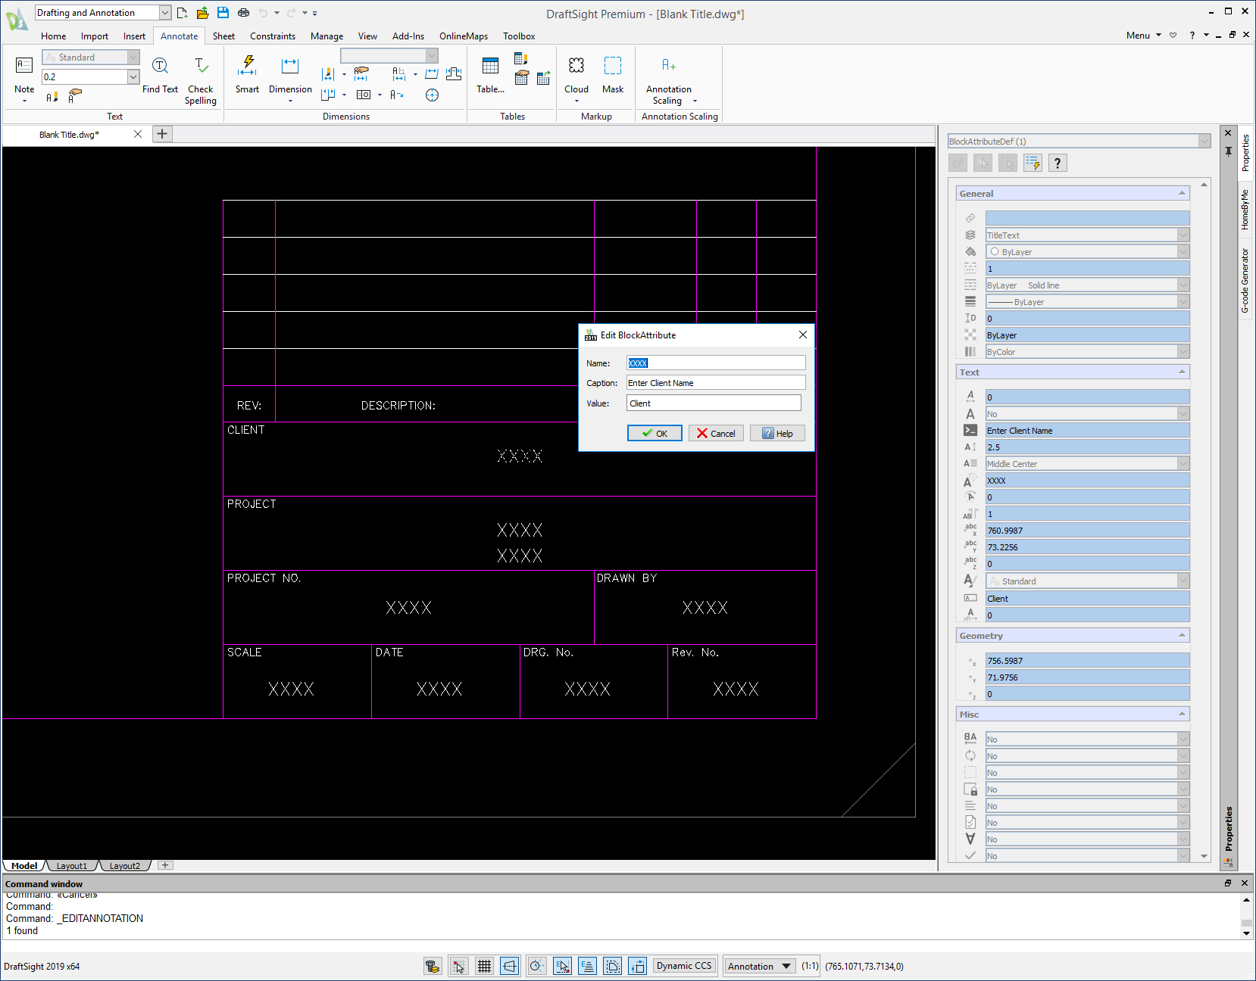Click the Caption field showing Enter Client Name

coord(714,382)
